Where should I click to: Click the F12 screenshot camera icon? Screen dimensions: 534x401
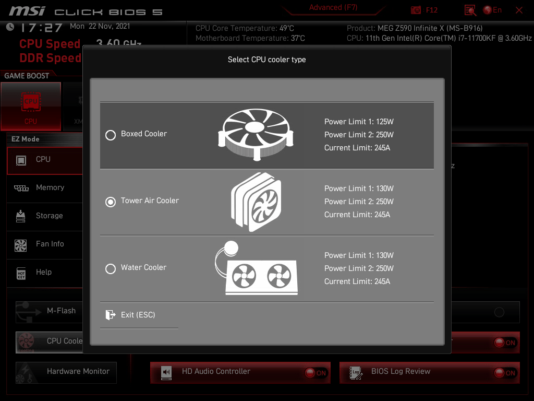click(x=416, y=10)
